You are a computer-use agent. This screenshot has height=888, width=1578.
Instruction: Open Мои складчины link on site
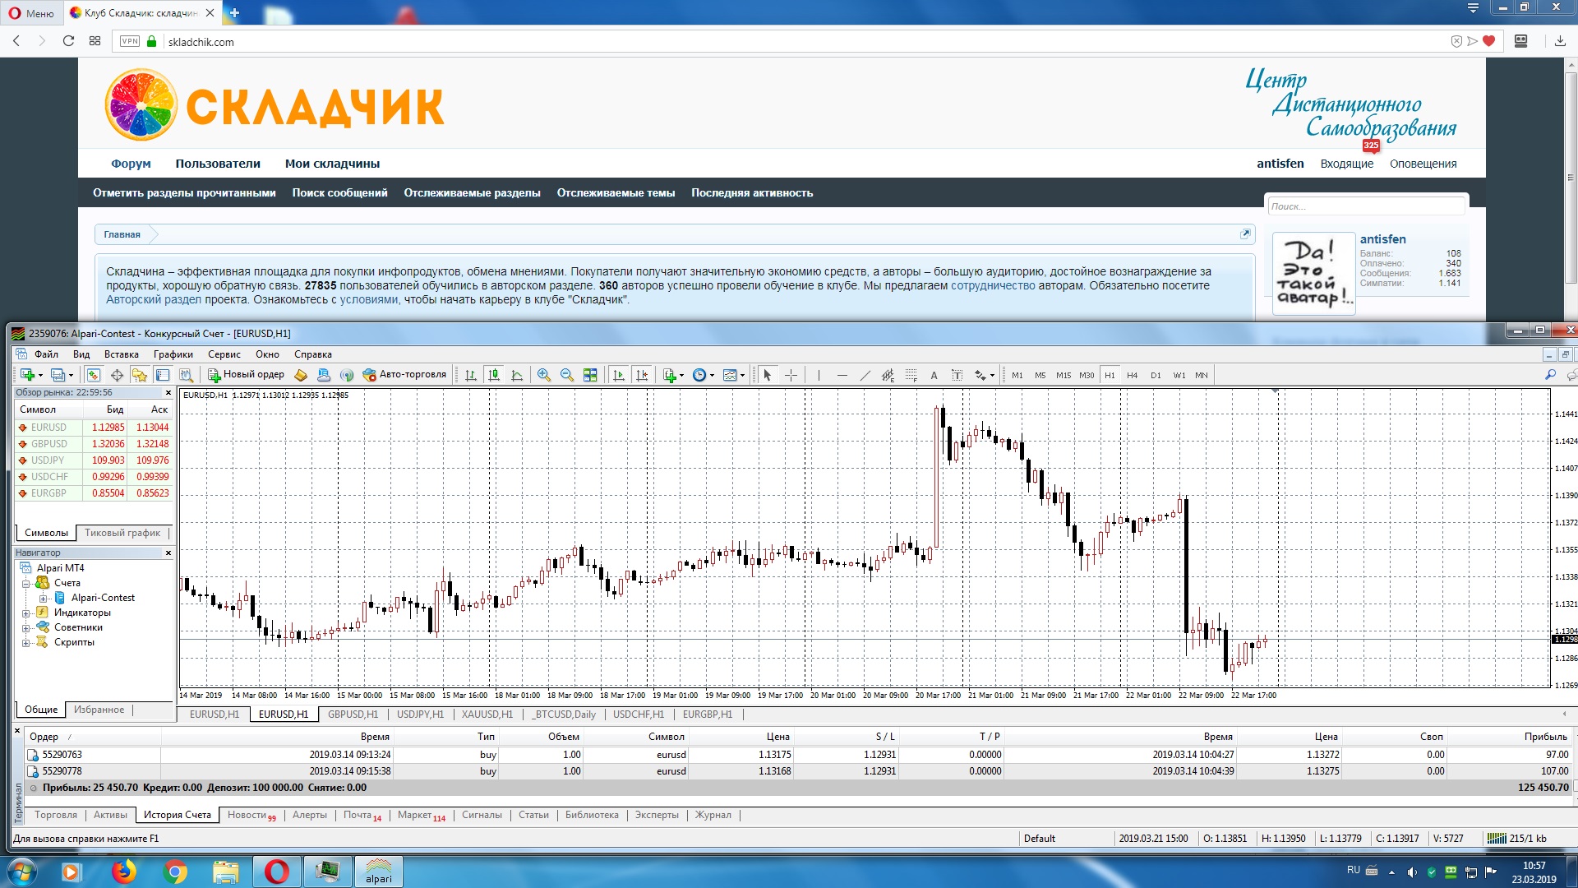click(x=332, y=164)
